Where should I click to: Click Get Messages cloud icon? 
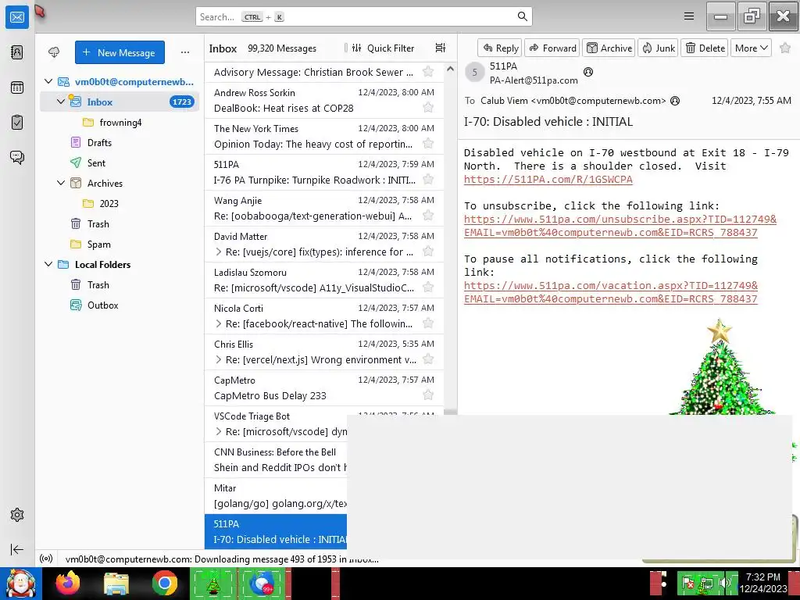coord(54,52)
